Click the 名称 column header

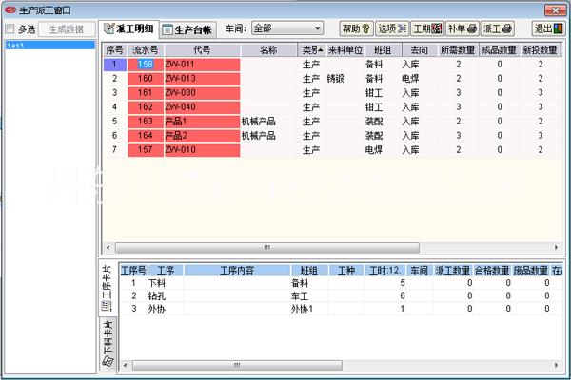point(268,50)
